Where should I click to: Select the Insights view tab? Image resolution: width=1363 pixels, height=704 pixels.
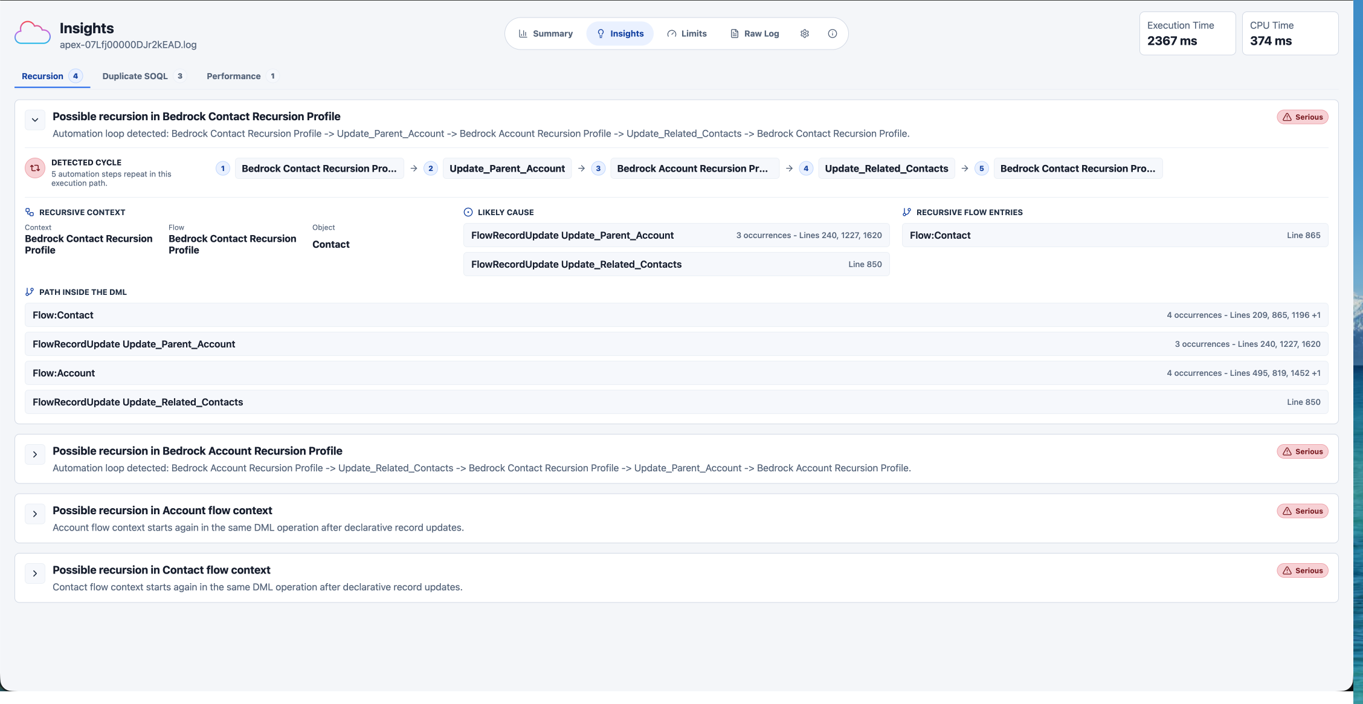620,34
